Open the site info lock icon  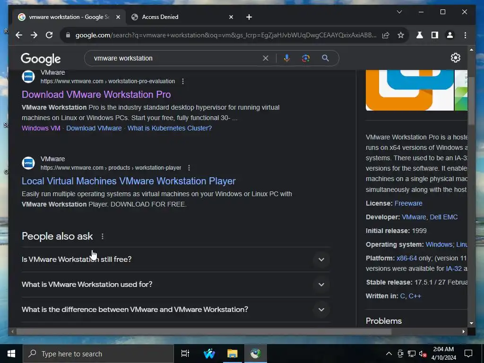[x=68, y=35]
